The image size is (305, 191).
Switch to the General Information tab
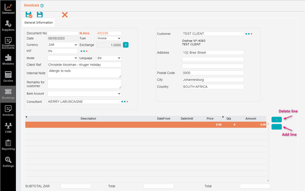tap(38, 22)
